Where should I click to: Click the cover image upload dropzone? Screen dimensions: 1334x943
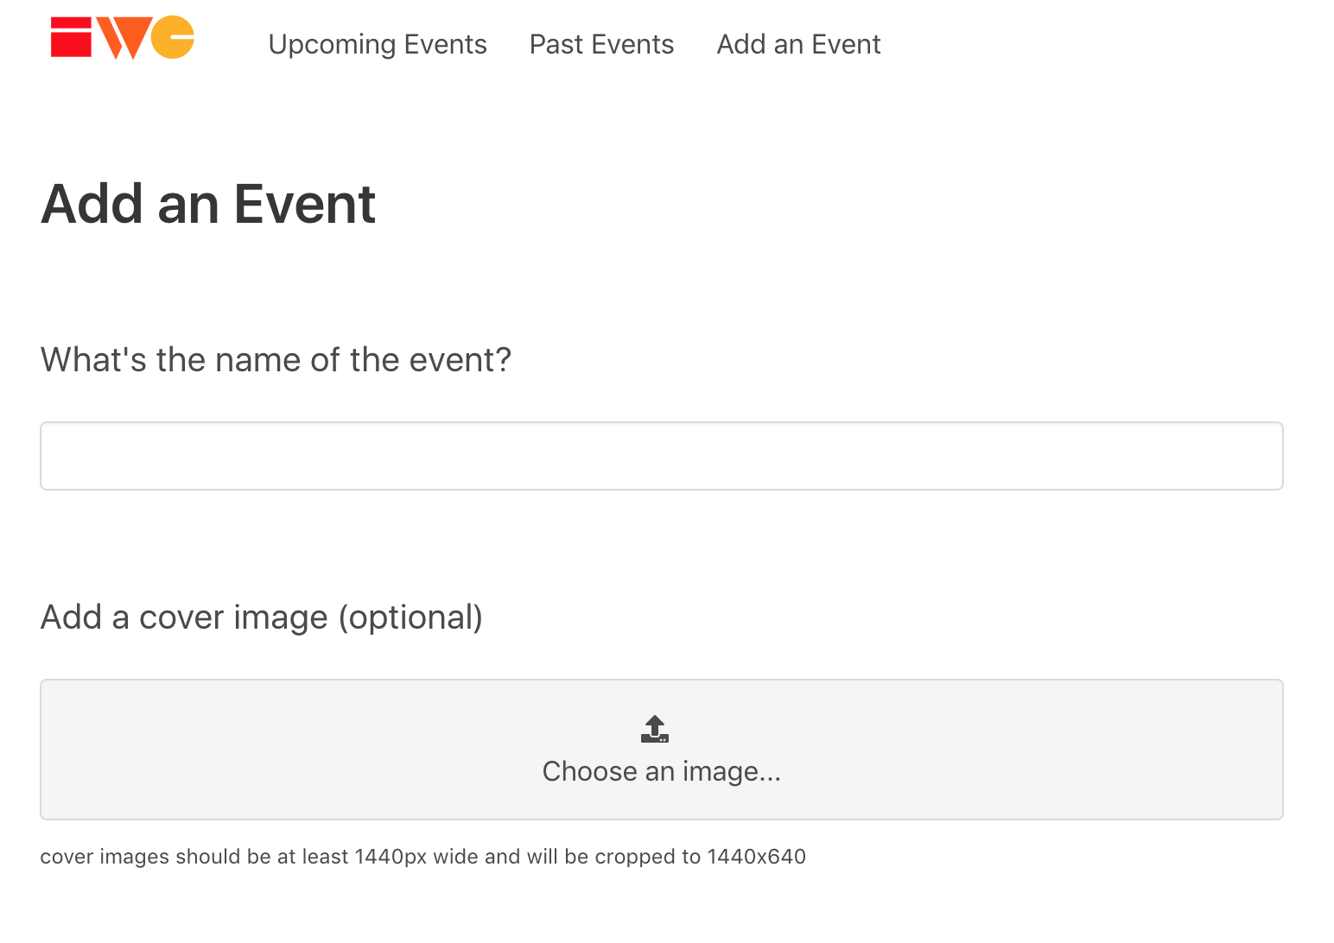point(662,750)
